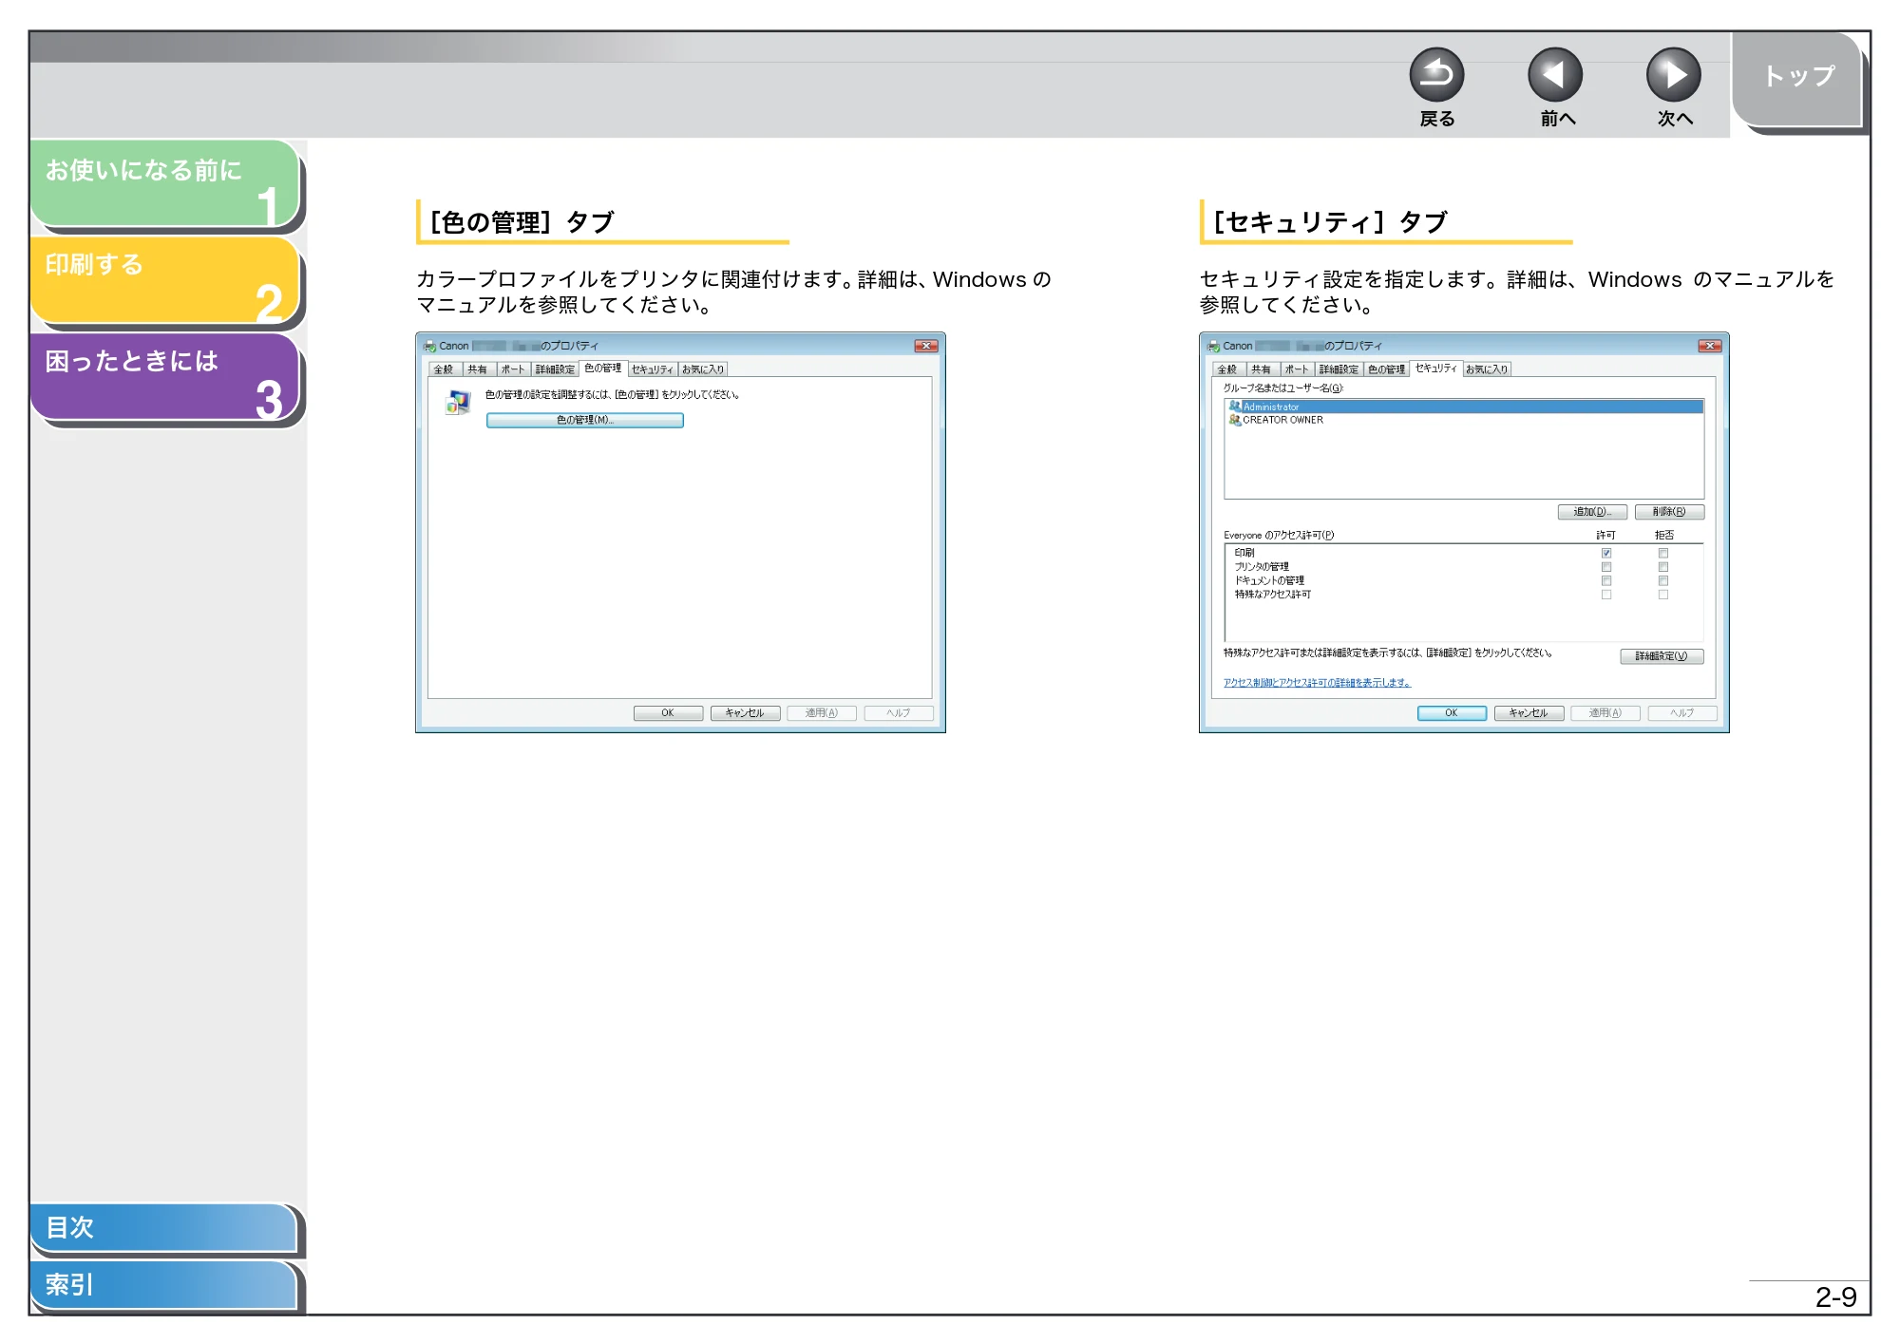Viewport: 1900px width, 1343px height.
Task: Click the CREATOR OWNER user group icon
Action: point(1235,420)
